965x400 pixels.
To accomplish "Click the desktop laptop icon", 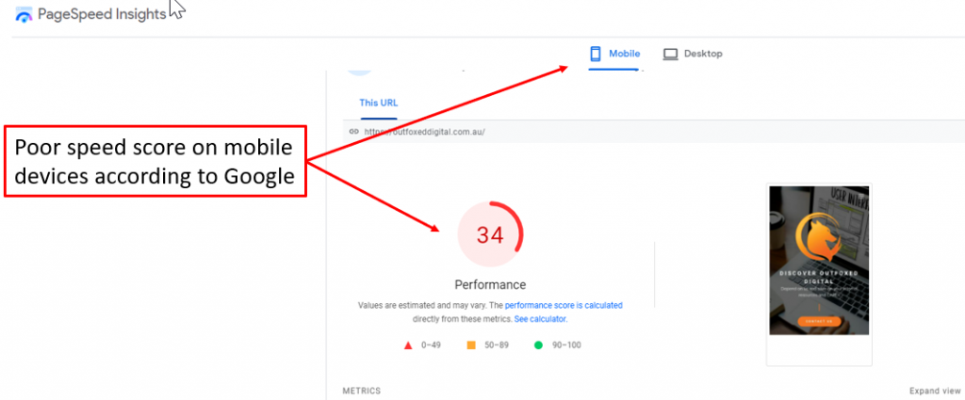I will [x=670, y=55].
